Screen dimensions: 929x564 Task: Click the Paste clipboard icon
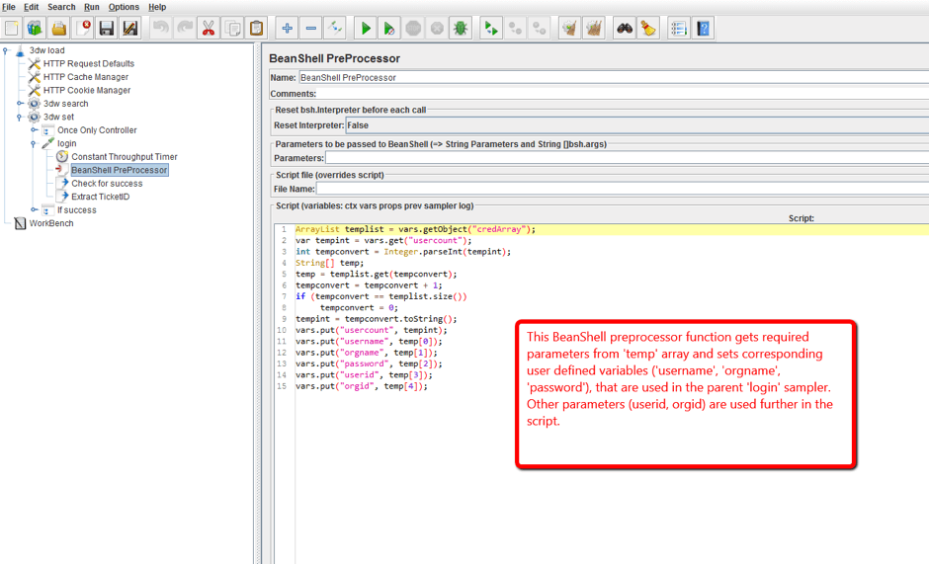pyautogui.click(x=256, y=29)
